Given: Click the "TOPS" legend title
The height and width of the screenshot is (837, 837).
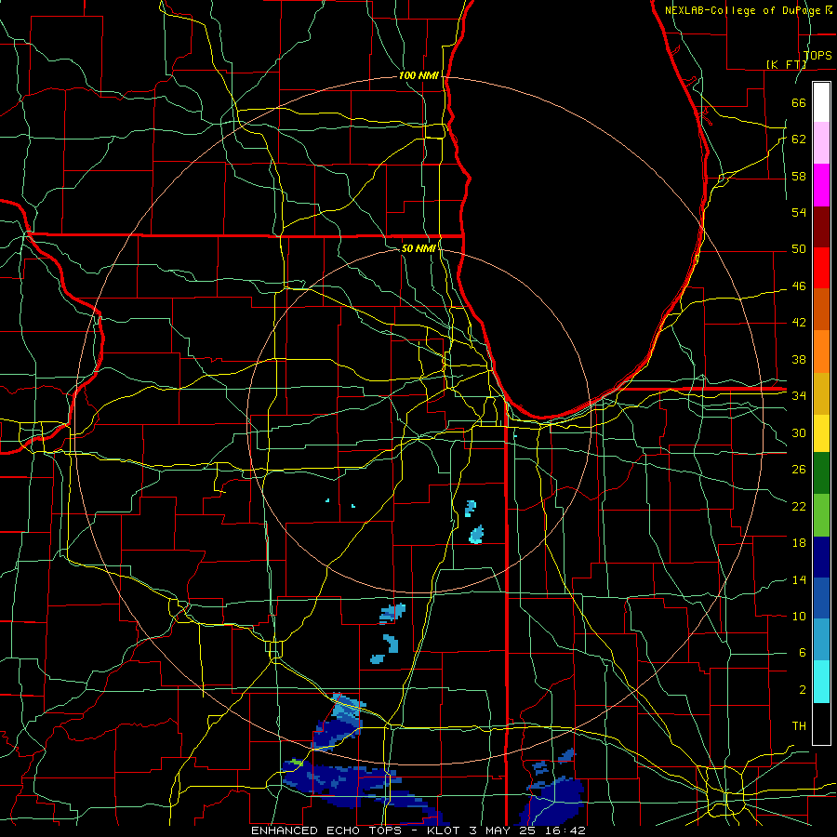Looking at the screenshot, I should point(817,56).
